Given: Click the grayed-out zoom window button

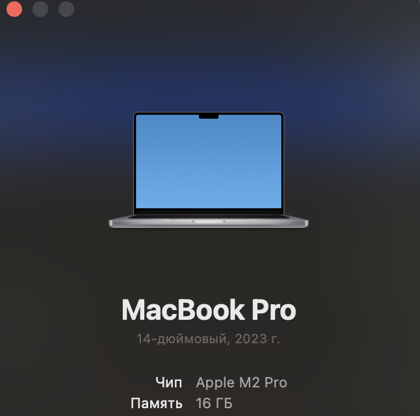Looking at the screenshot, I should point(66,10).
